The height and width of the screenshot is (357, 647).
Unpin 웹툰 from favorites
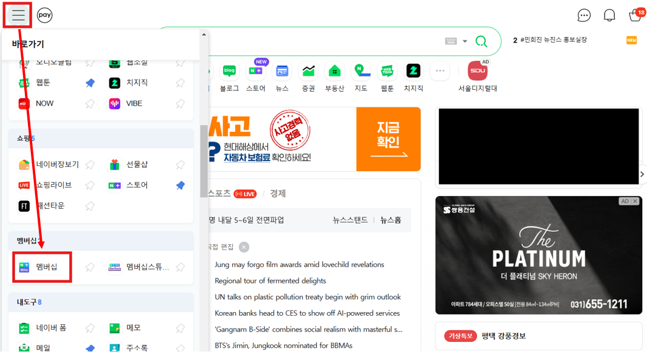coord(90,83)
